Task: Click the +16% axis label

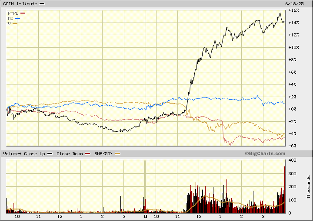Action: pos(293,10)
